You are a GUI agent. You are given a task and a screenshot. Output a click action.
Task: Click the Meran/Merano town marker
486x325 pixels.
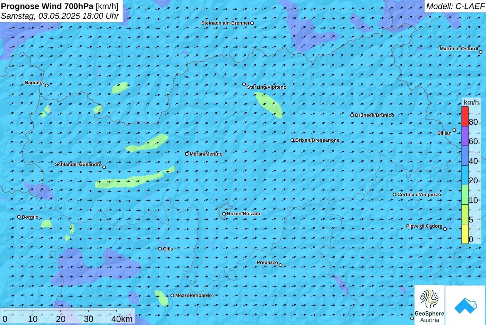tap(187, 154)
